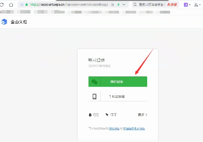203x142 pixels.
Task: Expand 更多 login options
Action: pyautogui.click(x=142, y=115)
